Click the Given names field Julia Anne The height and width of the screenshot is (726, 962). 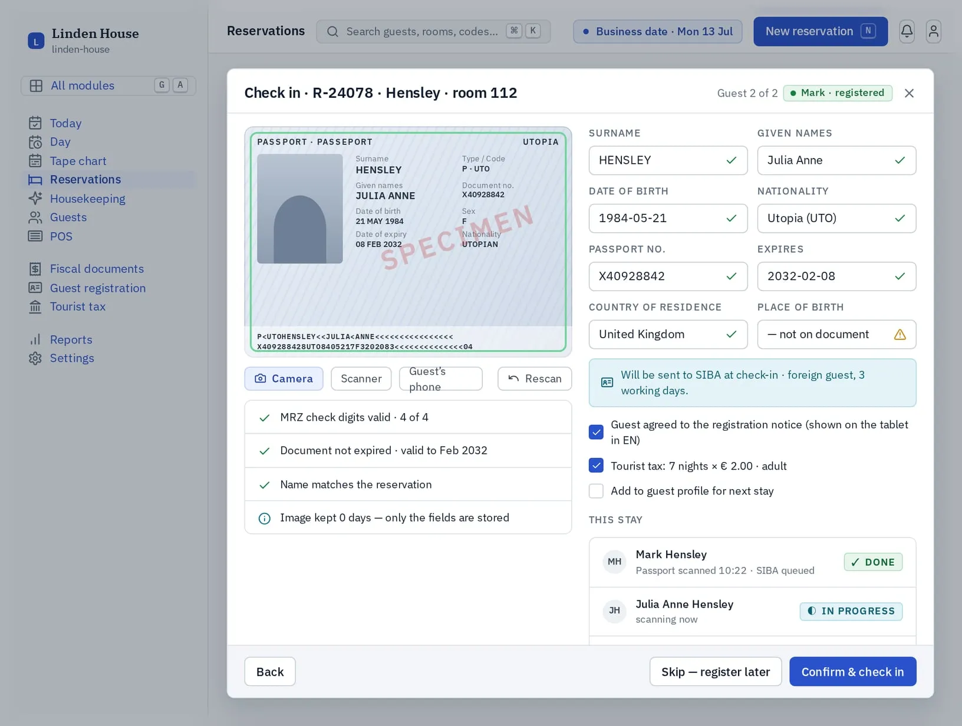pos(836,160)
